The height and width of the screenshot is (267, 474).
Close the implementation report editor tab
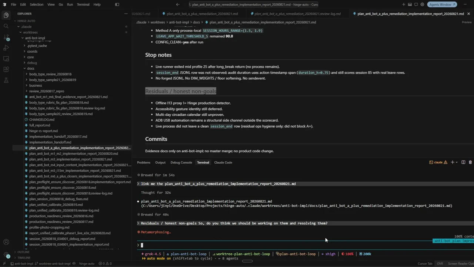pos(468,14)
